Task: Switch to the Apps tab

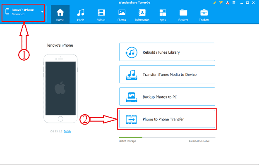Action: [x=163, y=14]
